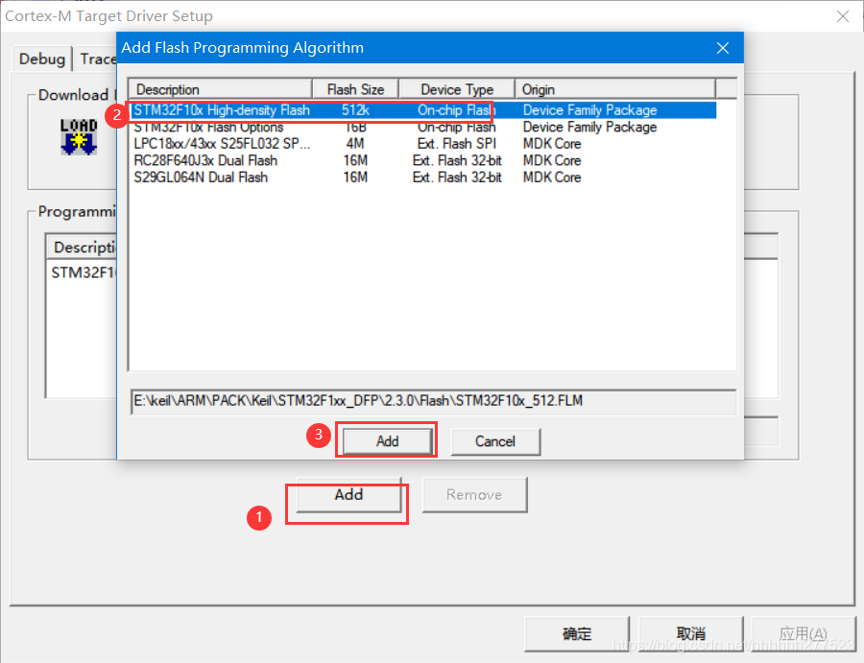
Task: Click Ext. Flash SPI device type cell
Action: [457, 144]
